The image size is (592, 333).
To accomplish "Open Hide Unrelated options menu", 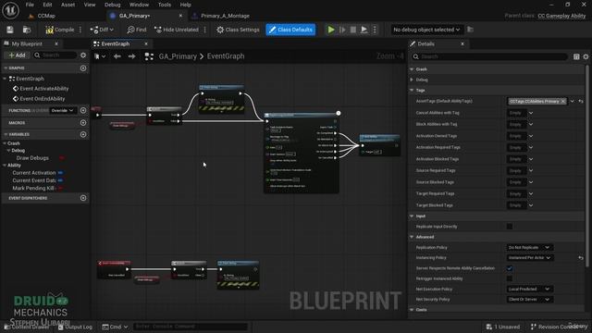I will point(205,30).
